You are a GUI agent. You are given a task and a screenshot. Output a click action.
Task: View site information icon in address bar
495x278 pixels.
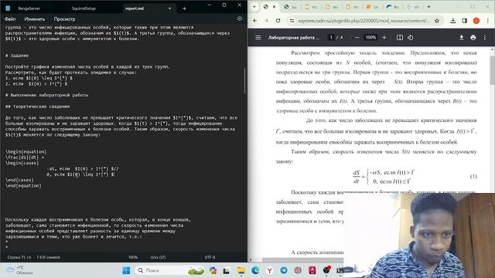coord(292,21)
